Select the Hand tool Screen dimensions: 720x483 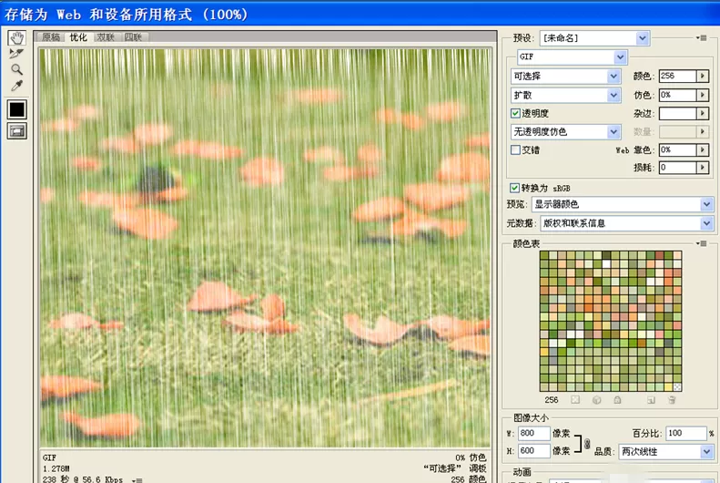click(x=17, y=37)
